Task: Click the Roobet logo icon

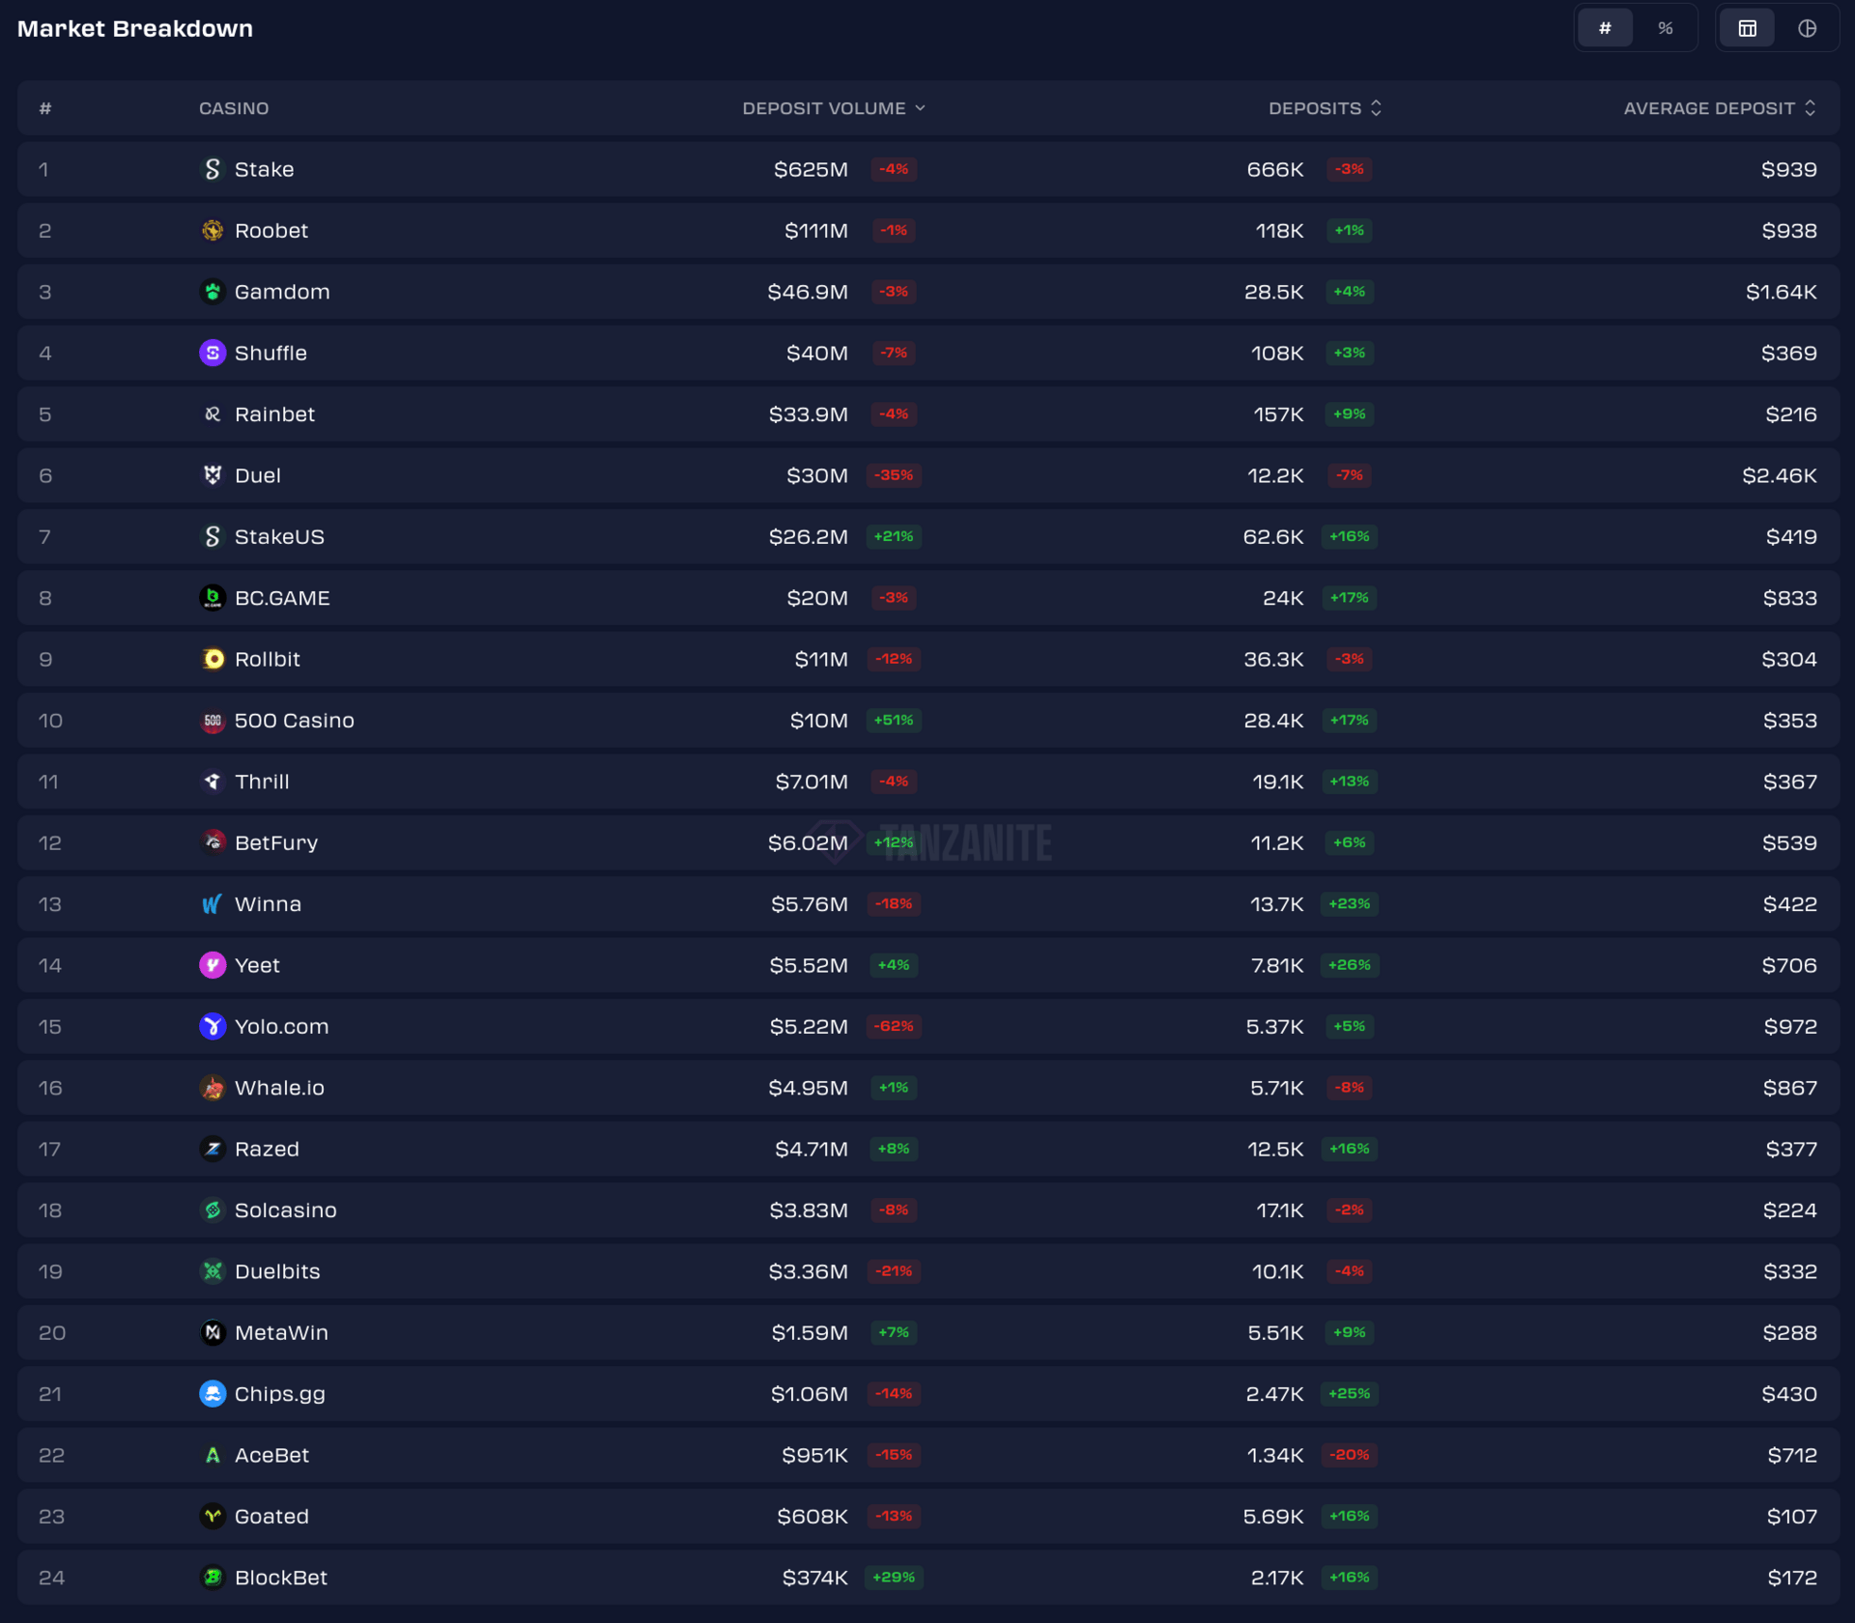Action: click(213, 231)
